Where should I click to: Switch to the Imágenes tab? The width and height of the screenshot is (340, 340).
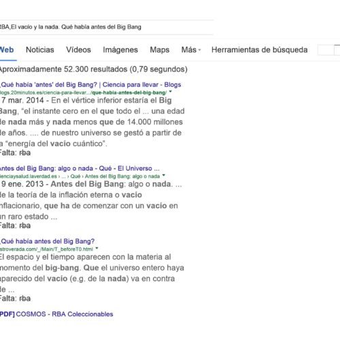pos(120,50)
